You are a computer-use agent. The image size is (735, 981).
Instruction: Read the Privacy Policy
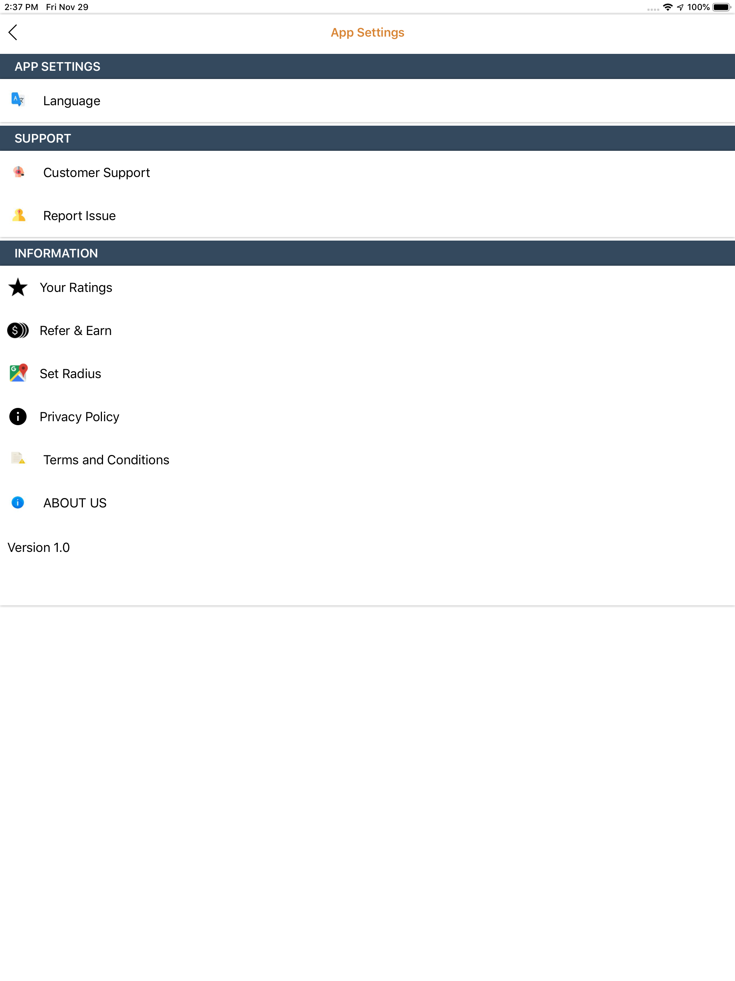pos(79,417)
